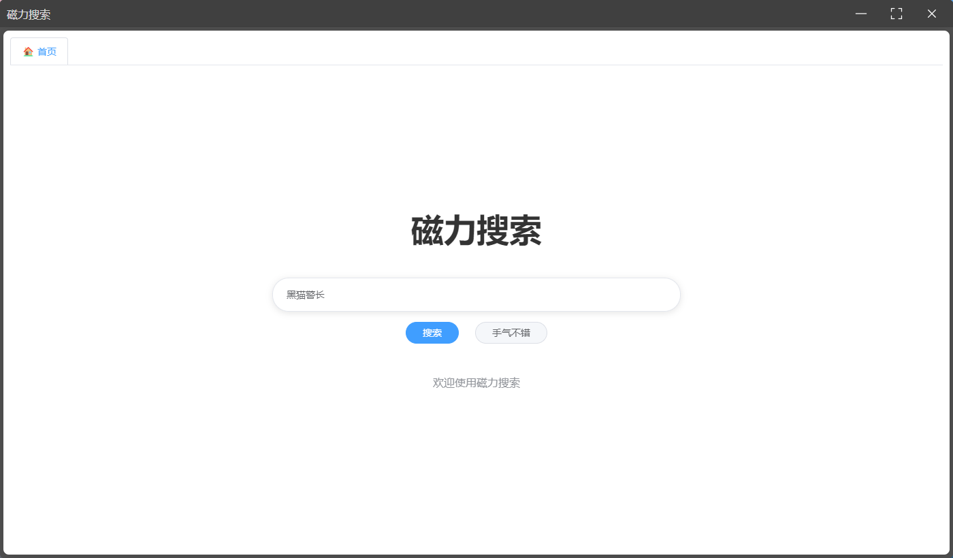Close the 磁力搜索 application window
This screenshot has height=558, width=953.
click(x=932, y=14)
